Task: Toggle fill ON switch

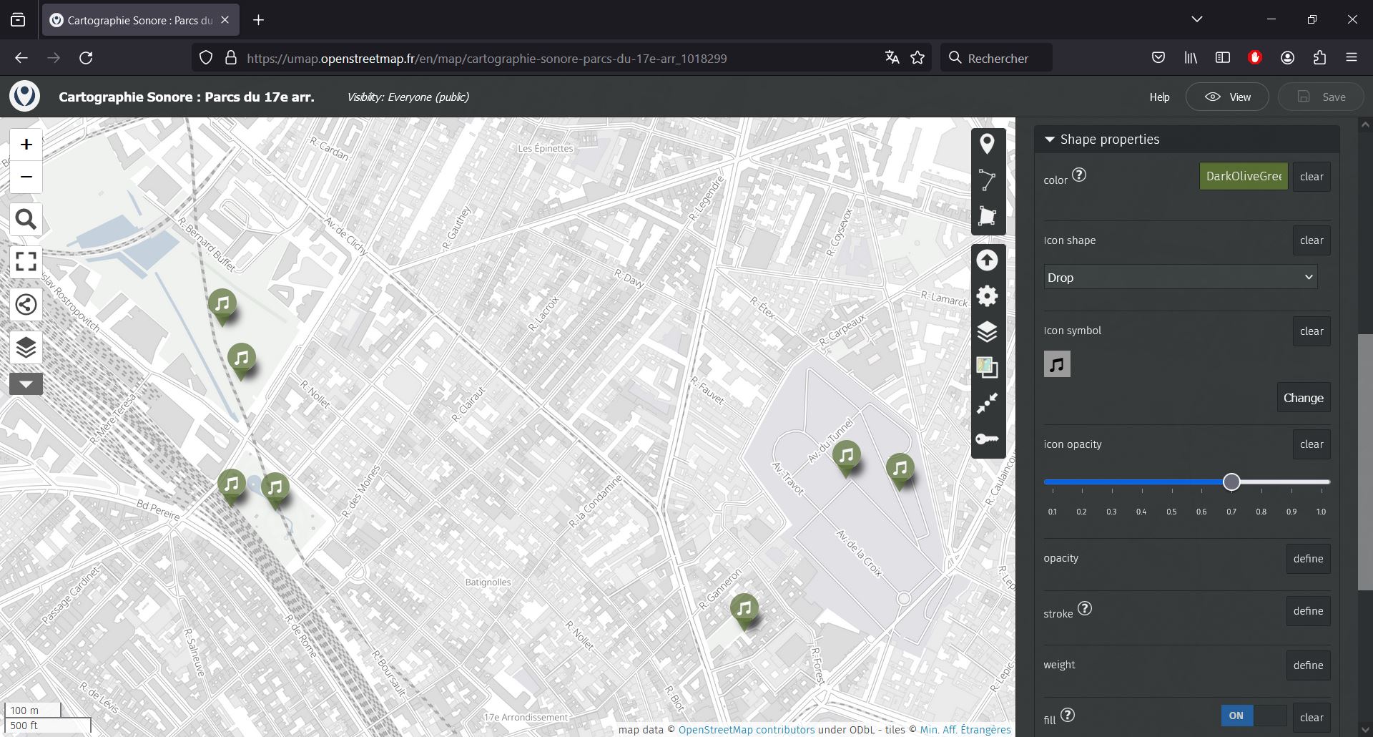Action: pyautogui.click(x=1254, y=716)
